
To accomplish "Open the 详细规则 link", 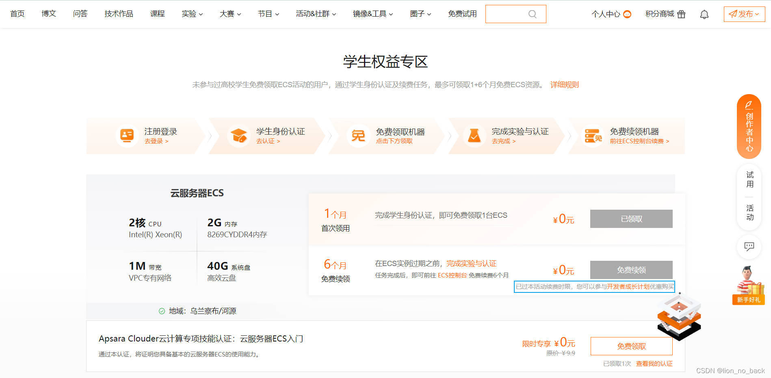I will point(564,85).
